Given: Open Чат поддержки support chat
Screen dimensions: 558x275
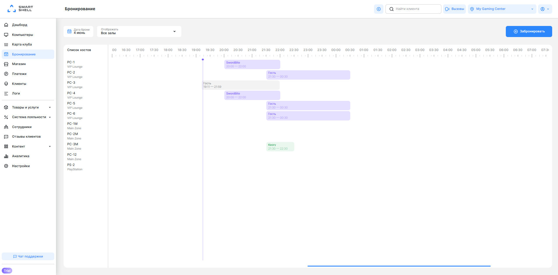Looking at the screenshot, I should point(28,256).
